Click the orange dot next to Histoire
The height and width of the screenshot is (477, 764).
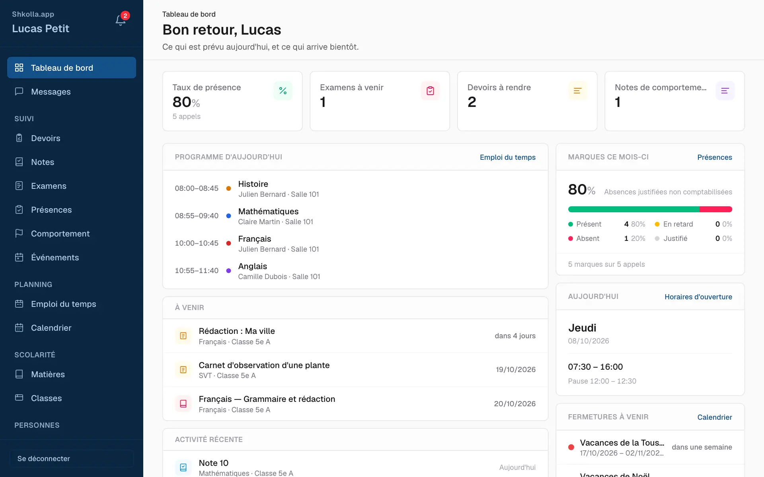(229, 188)
